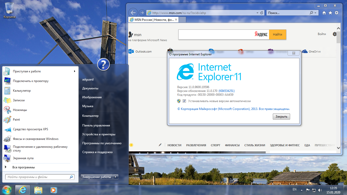Open the 'НОВОСТИ' section link

(175, 145)
